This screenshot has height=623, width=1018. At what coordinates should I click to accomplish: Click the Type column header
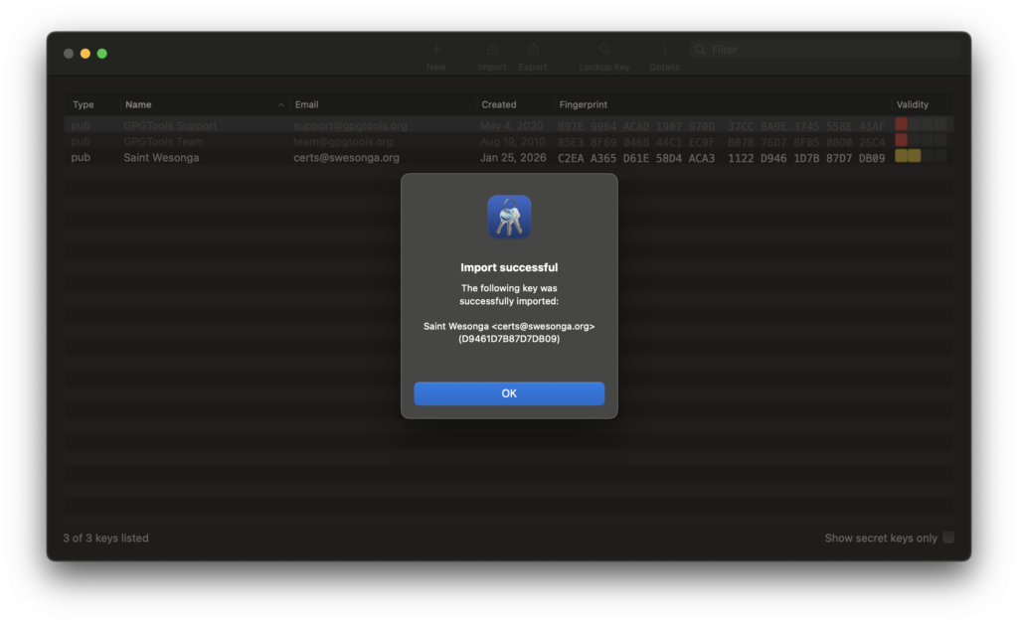(84, 104)
